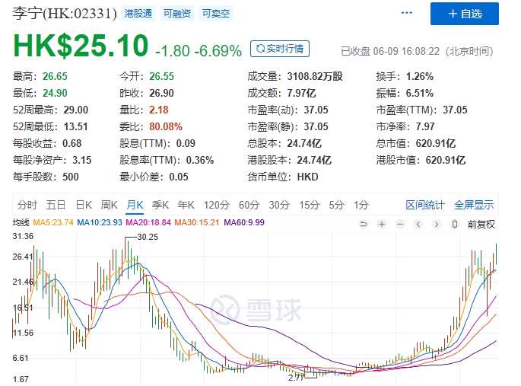This screenshot has width=521, height=386.
Task: Switch to the 五日 chart tab
Action: (x=56, y=205)
